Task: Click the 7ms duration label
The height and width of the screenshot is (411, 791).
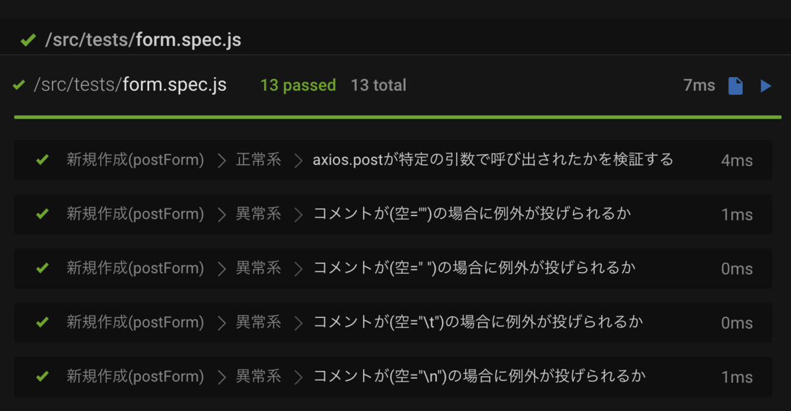Action: click(x=699, y=85)
